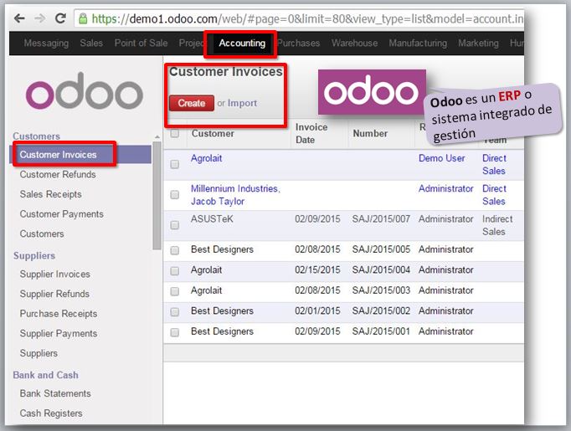Open the Customers sidebar item
This screenshot has height=431, width=571.
tap(42, 233)
